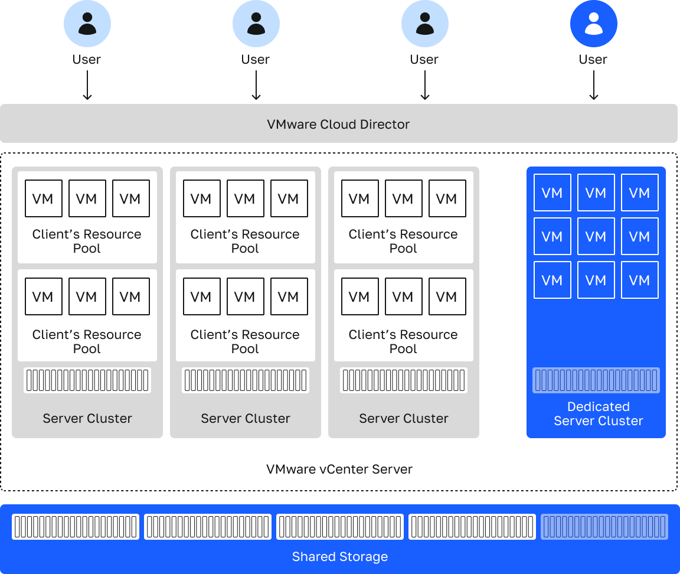Click the bottom Client's Resource Pool label in the third cluster
Image resolution: width=680 pixels, height=574 pixels.
[x=403, y=341]
